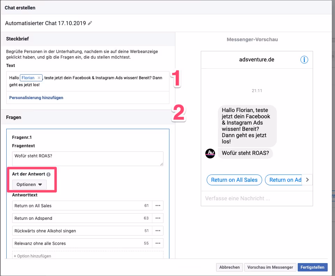Viewport: 335px width, 276px height.
Task: Click the Messenger preview info icon
Action: [304, 60]
